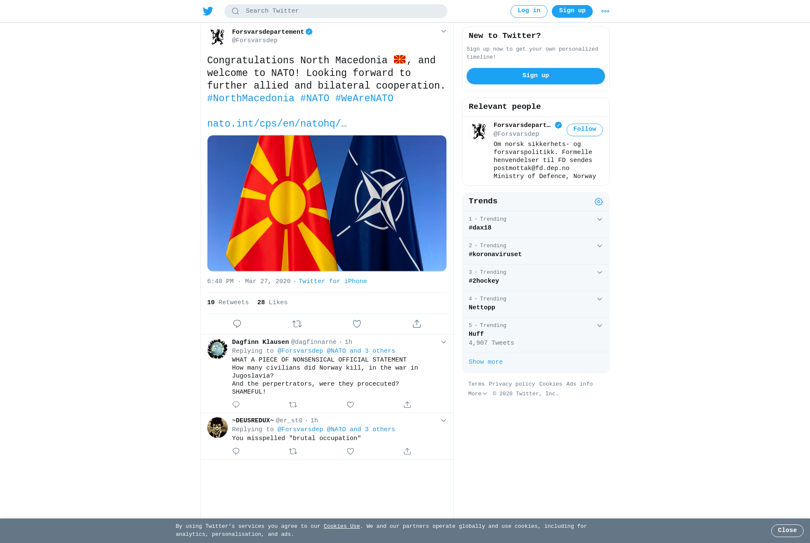
Task: Like the main Forsvarsdepartement tweet
Action: click(x=357, y=324)
